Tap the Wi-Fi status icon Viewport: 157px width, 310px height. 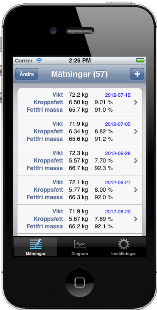pyautogui.click(x=39, y=61)
